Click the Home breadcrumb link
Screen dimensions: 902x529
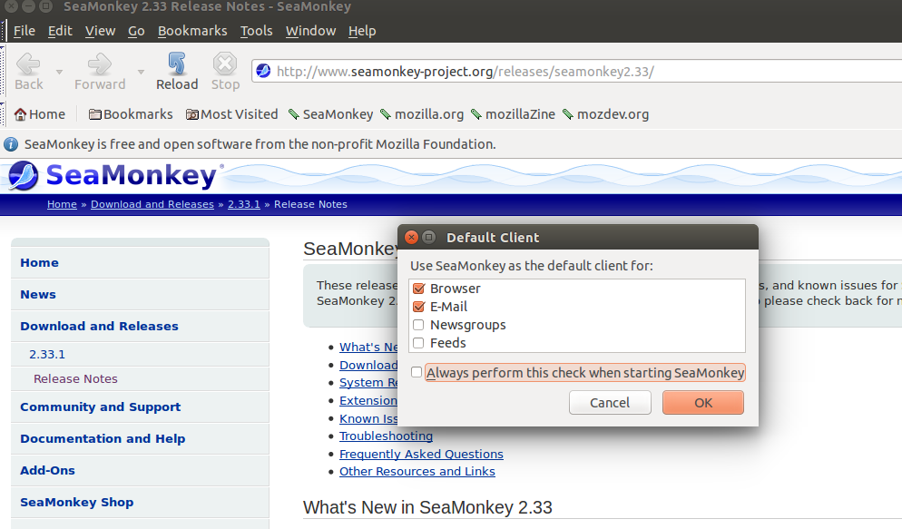point(62,204)
